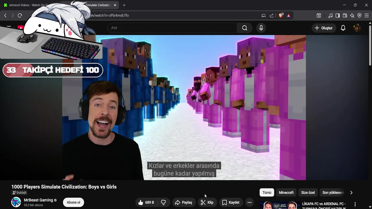Show more filter chips with the right chevron
The width and height of the screenshot is (372, 209).
[x=351, y=192]
